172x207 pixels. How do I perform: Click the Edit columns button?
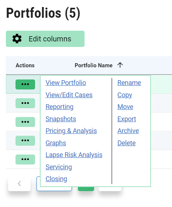pos(45,39)
